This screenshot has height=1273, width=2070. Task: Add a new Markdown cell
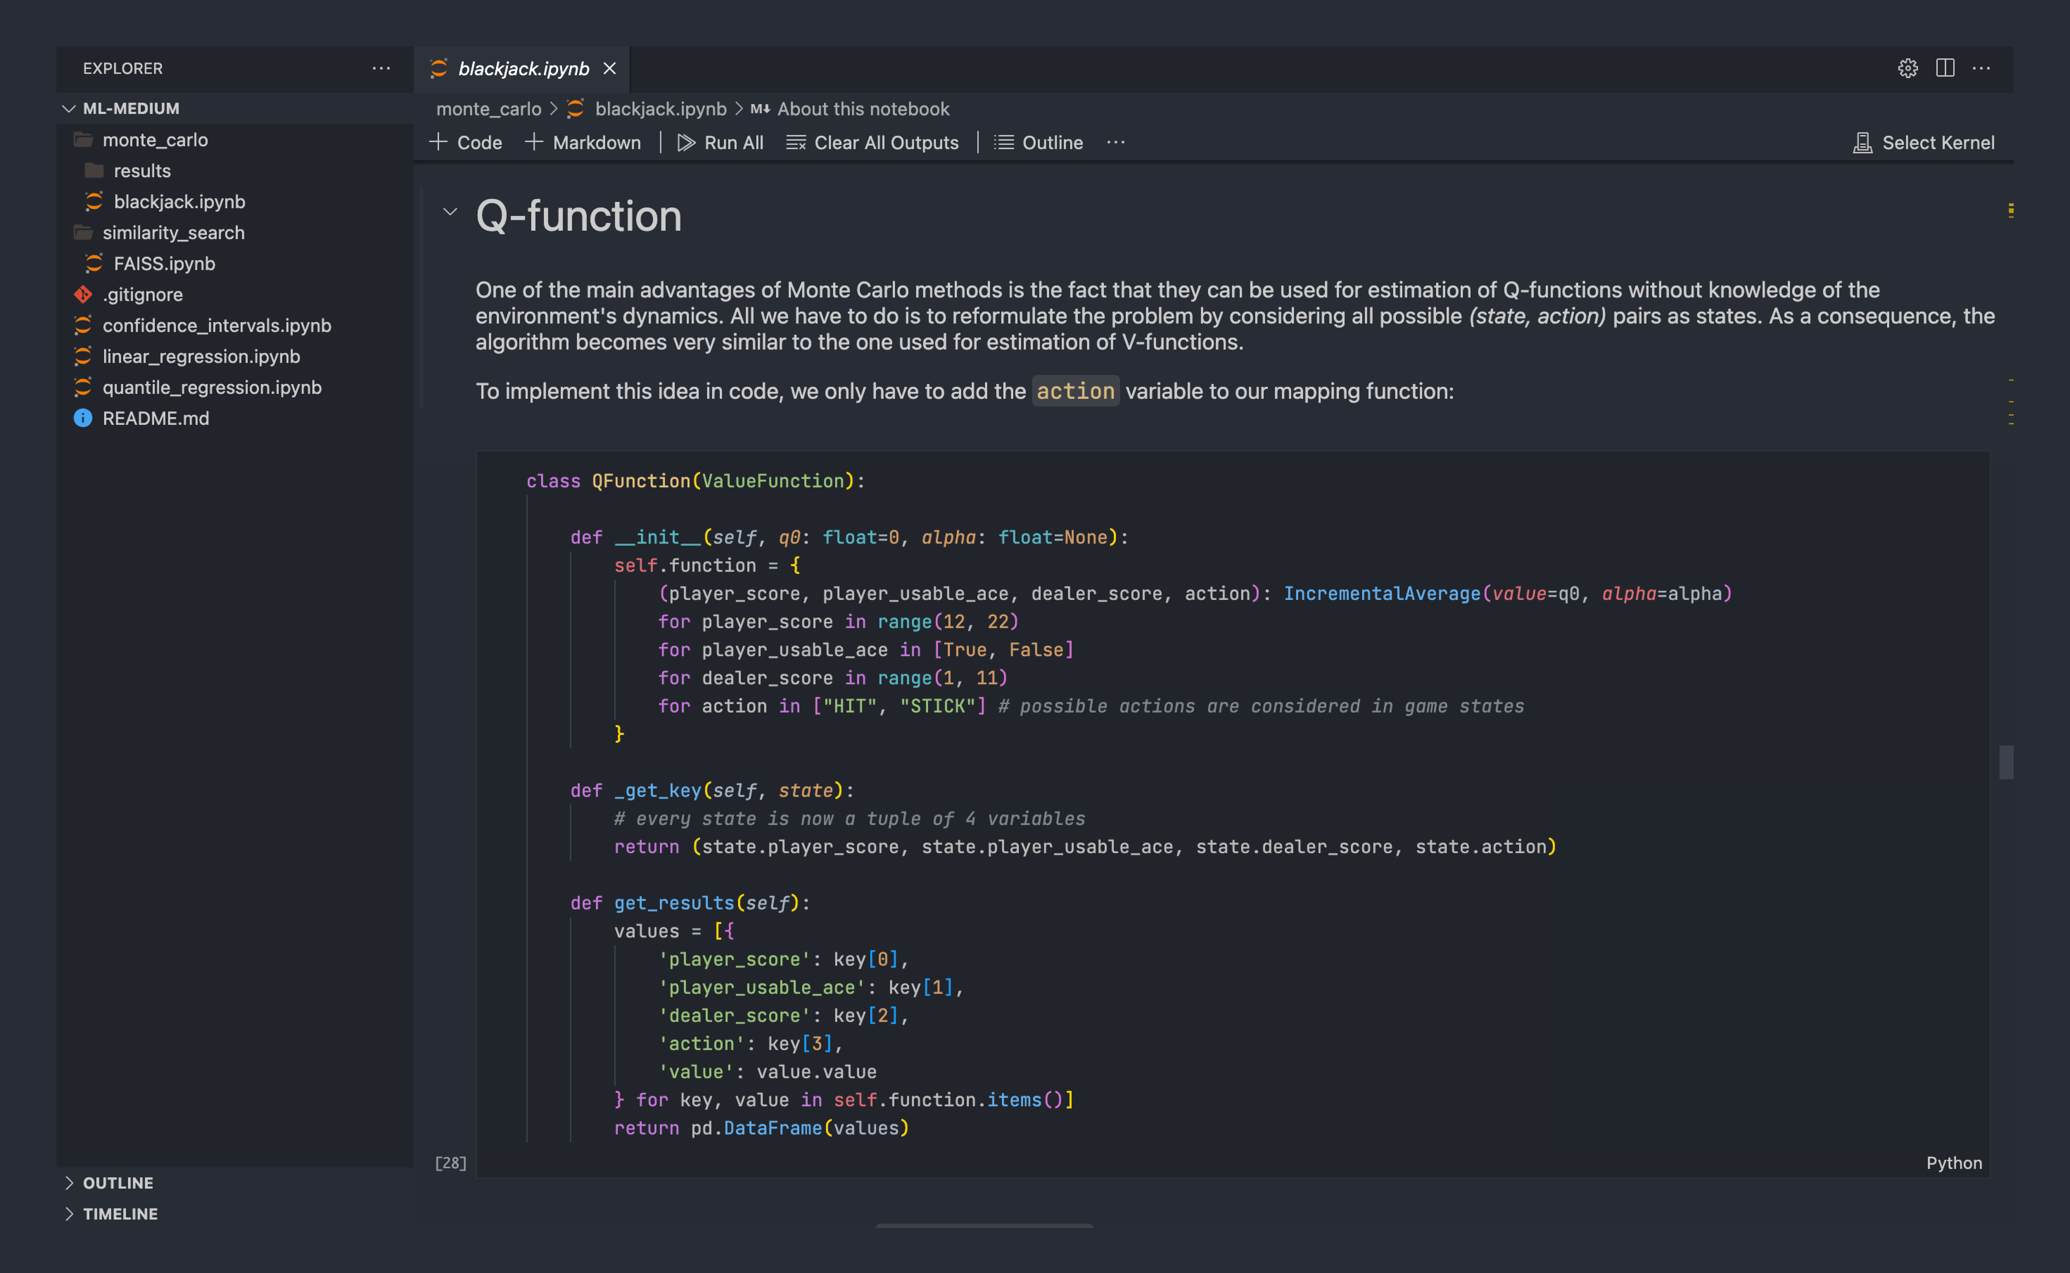(583, 142)
